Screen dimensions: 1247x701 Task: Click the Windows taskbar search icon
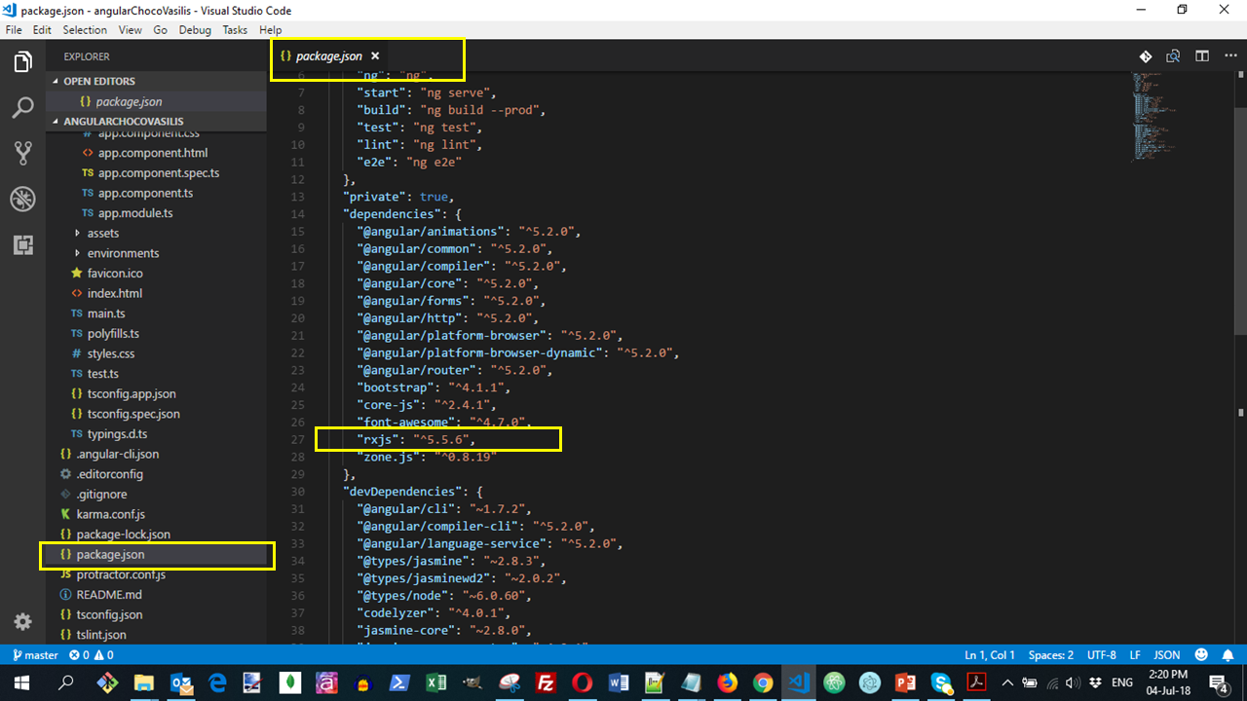[x=66, y=683]
